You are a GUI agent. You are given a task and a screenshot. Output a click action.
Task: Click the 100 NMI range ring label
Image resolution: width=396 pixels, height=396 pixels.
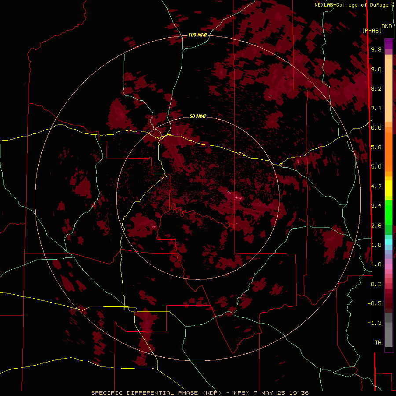[198, 35]
